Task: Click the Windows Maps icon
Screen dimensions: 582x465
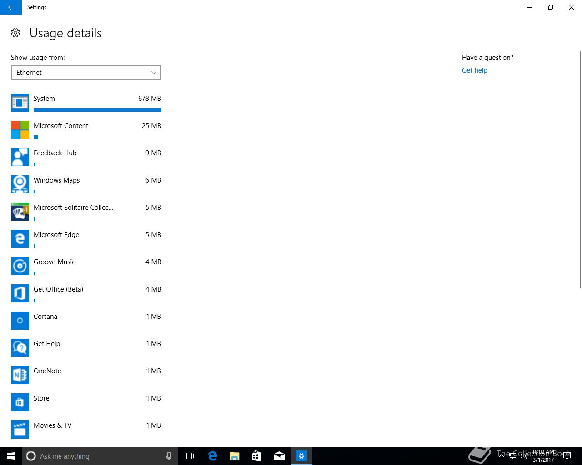Action: click(x=20, y=184)
